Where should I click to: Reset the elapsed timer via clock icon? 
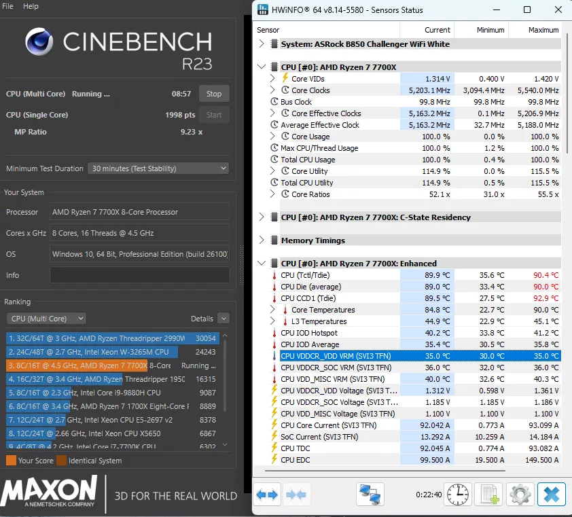tap(458, 494)
